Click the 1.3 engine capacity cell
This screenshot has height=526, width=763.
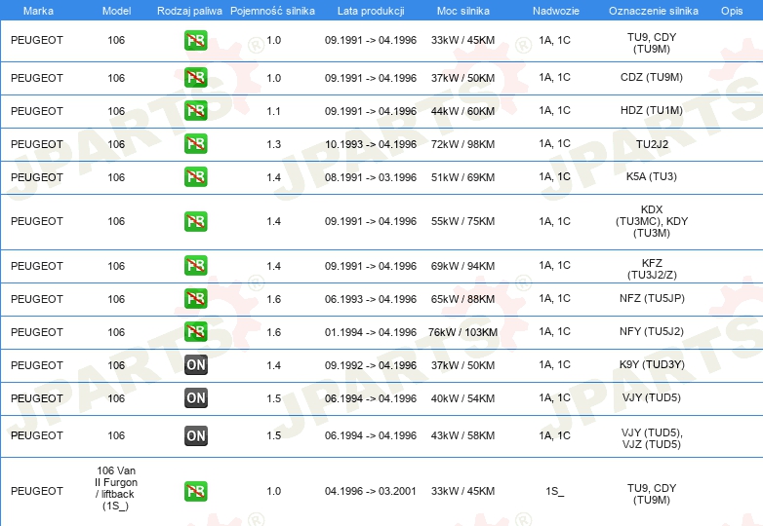[273, 144]
